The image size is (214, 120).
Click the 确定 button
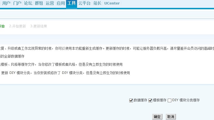(157, 117)
